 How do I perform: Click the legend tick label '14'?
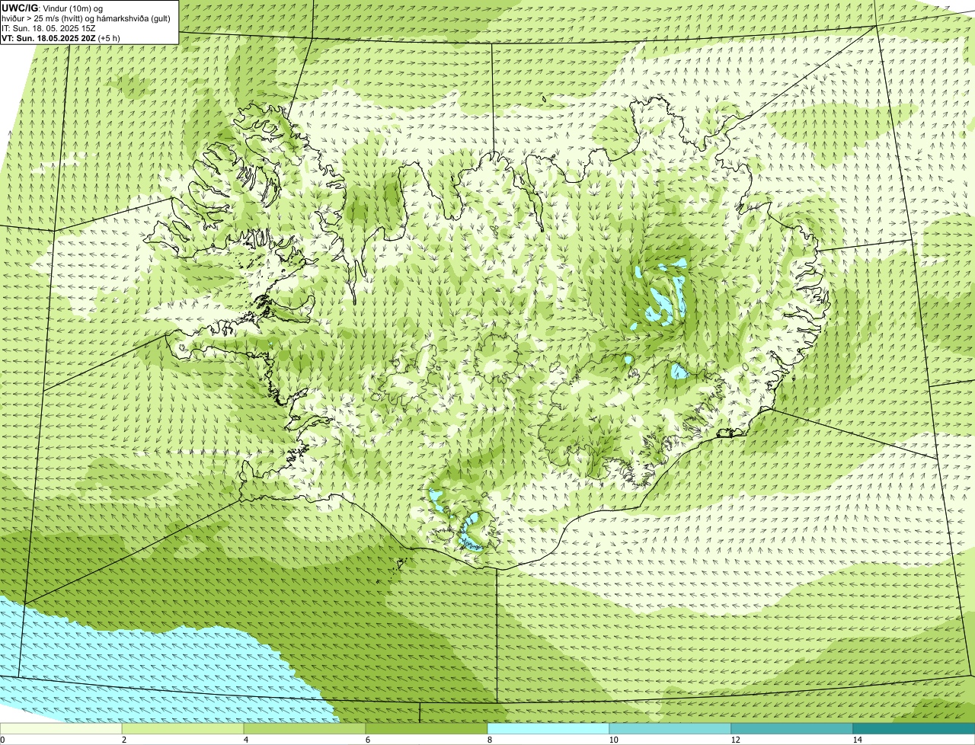click(x=857, y=740)
